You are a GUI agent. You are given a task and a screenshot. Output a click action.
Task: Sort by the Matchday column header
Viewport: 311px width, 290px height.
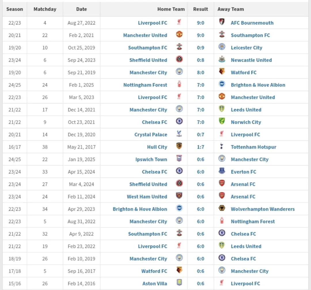pyautogui.click(x=45, y=9)
